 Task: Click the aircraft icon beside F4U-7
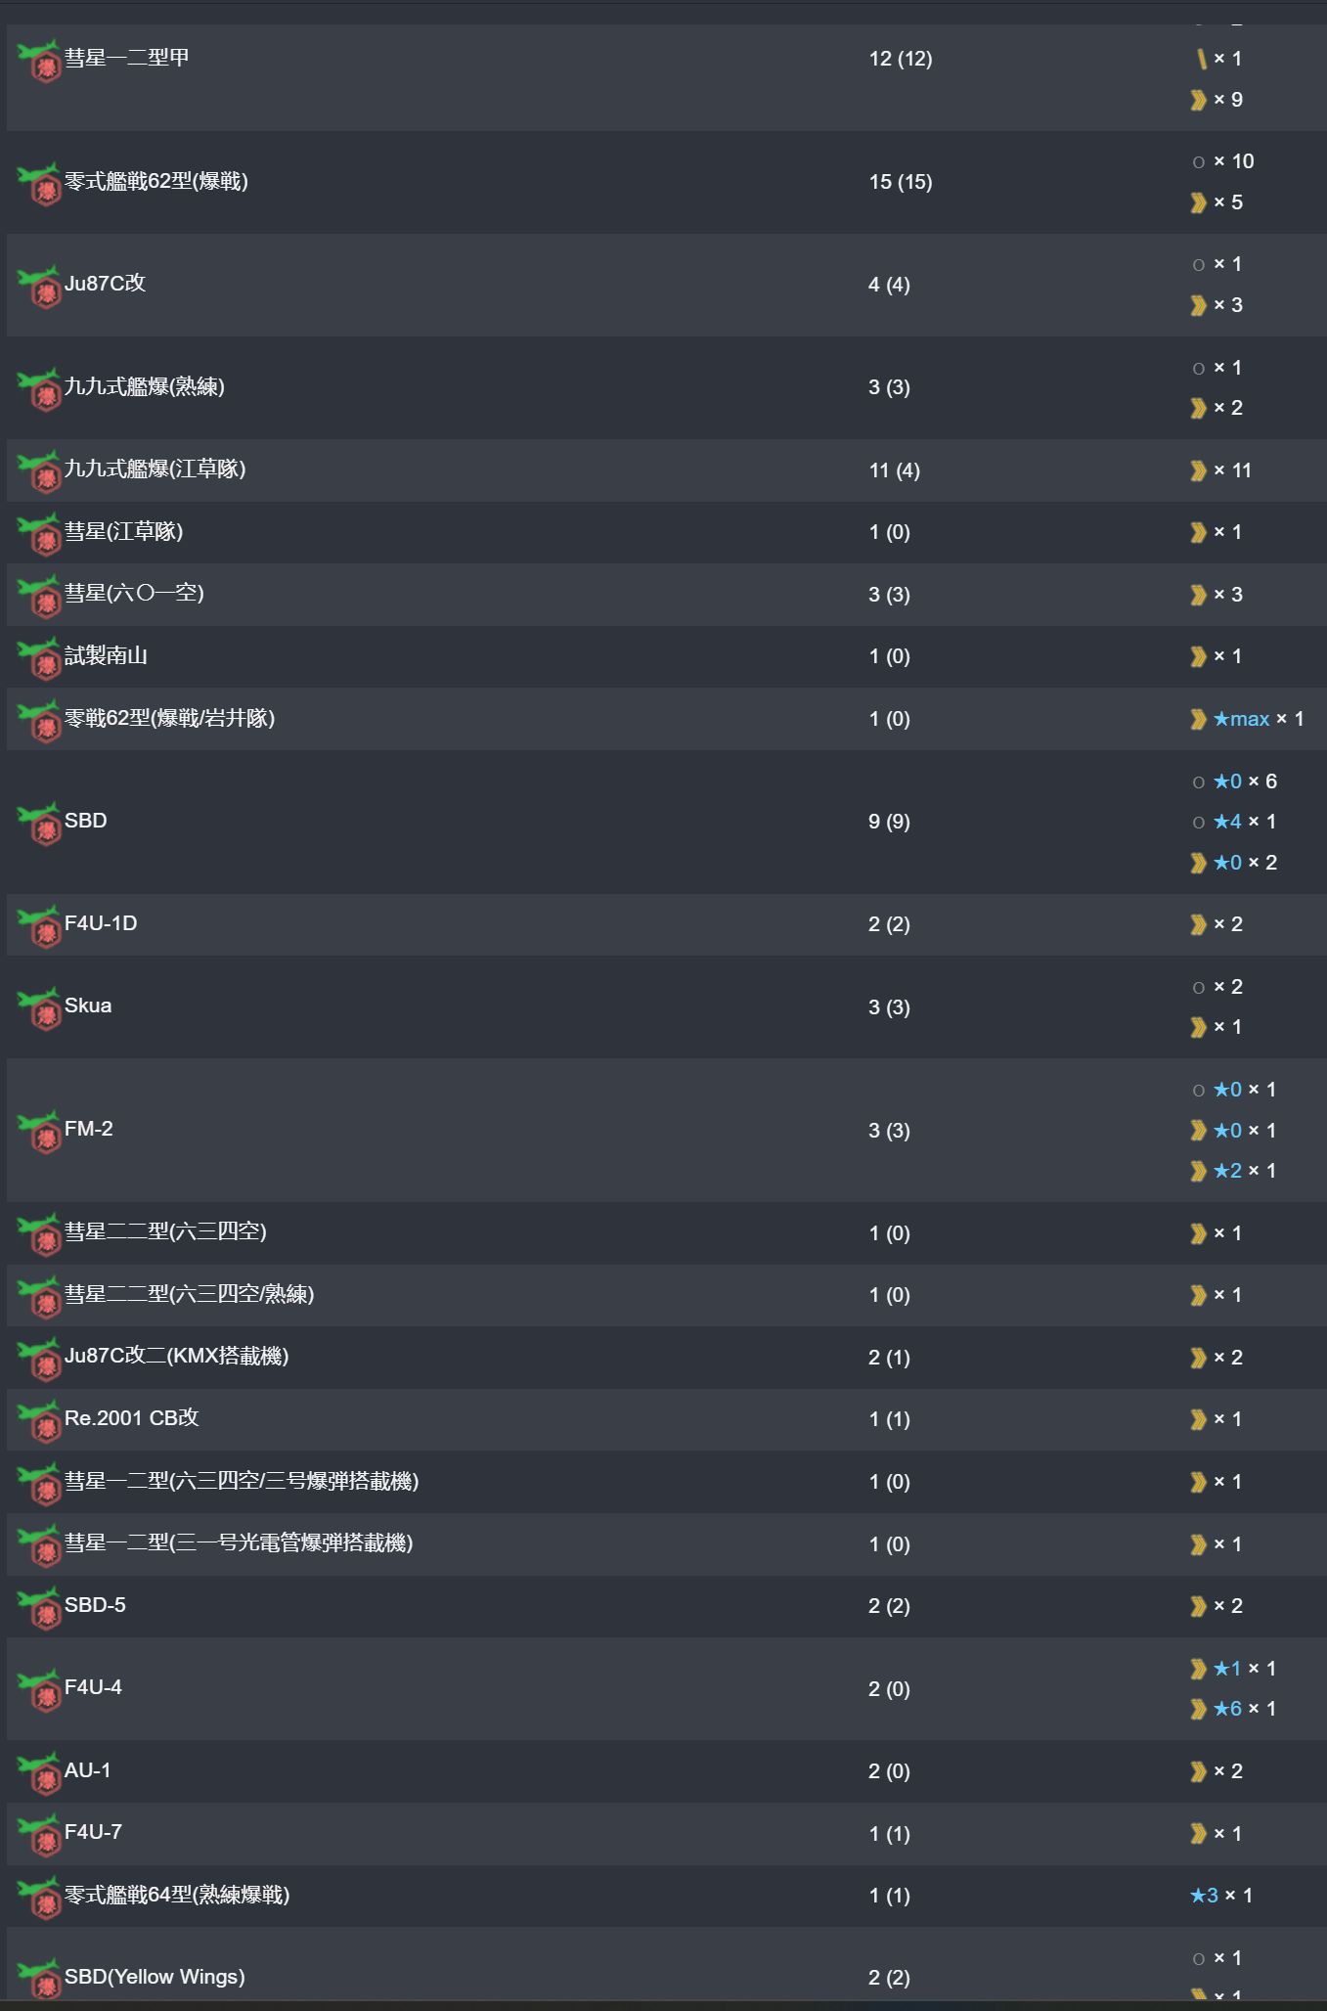pyautogui.click(x=39, y=1835)
